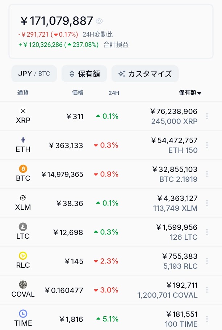The image size is (222, 330).
Task: Select the XRP coin icon
Action: tap(23, 111)
